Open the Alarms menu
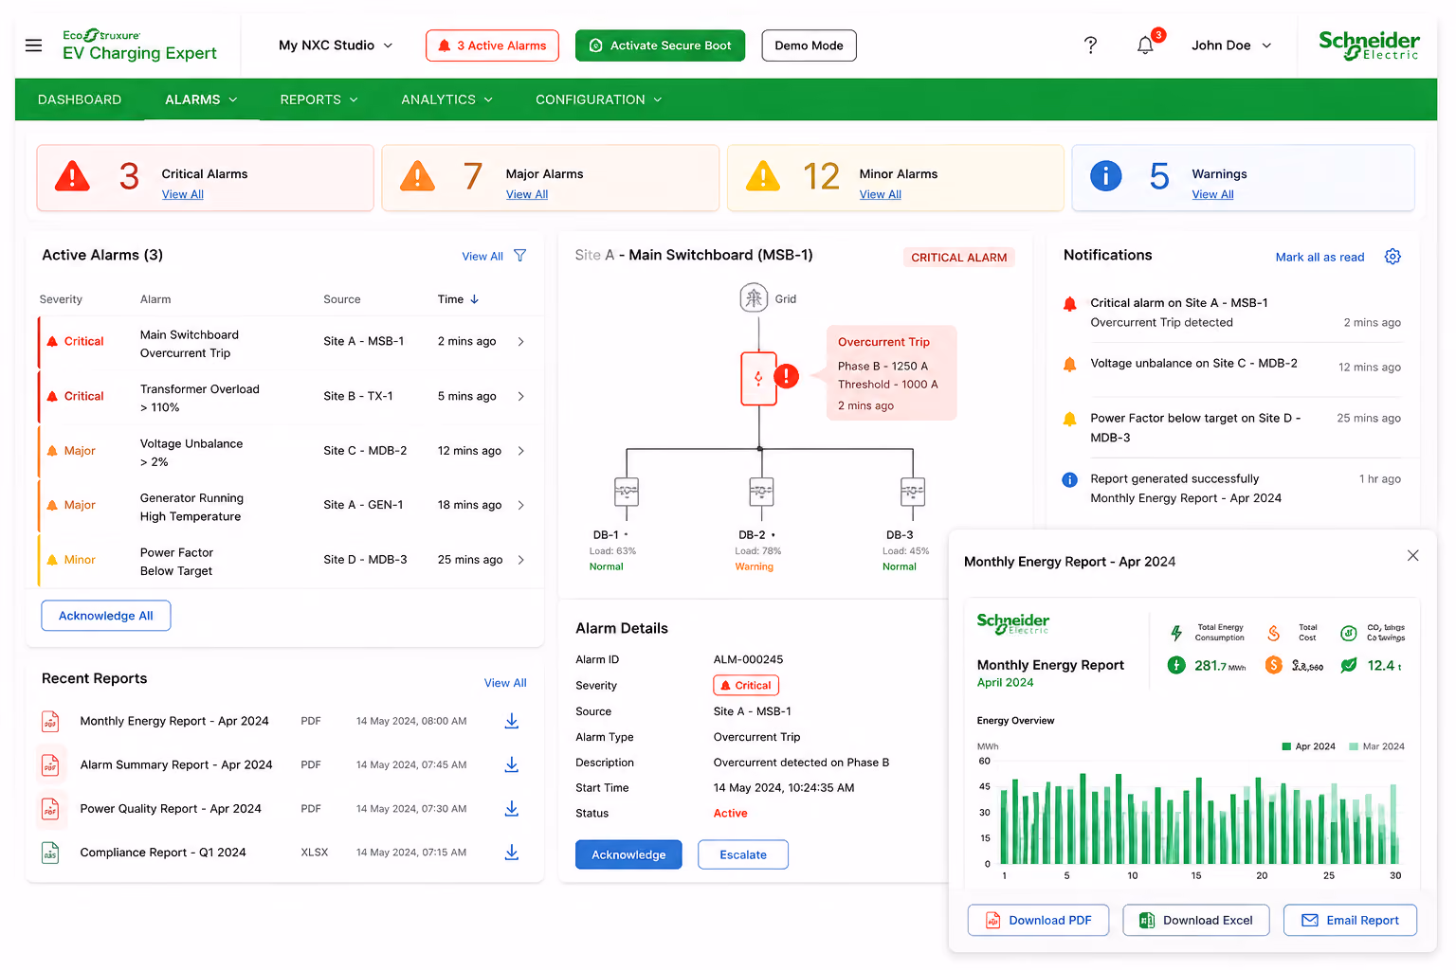1456x970 pixels. pyautogui.click(x=201, y=99)
